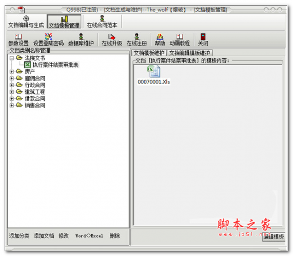Open 参数设置 settings icon
This screenshot has width=293, height=256.
pyautogui.click(x=18, y=36)
